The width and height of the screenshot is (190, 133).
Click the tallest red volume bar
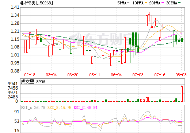point(182,94)
